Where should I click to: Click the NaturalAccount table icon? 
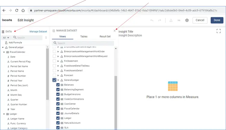pos(62,123)
